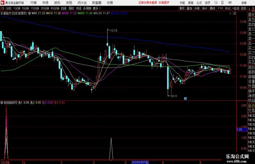Click the MA20: 11.30 indicator value
This screenshot has width=255, height=164.
pyautogui.click(x=69, y=13)
